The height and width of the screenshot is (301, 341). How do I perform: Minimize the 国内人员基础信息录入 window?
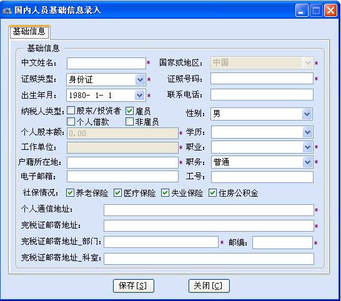pyautogui.click(x=302, y=10)
